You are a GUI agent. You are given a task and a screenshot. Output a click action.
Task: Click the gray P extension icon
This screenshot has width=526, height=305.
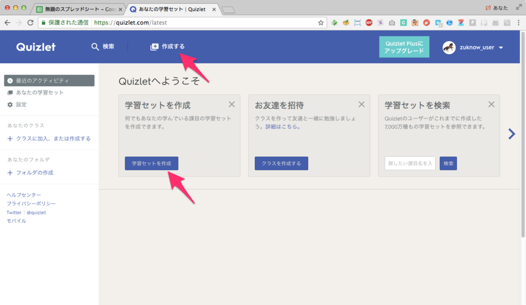tap(473, 23)
